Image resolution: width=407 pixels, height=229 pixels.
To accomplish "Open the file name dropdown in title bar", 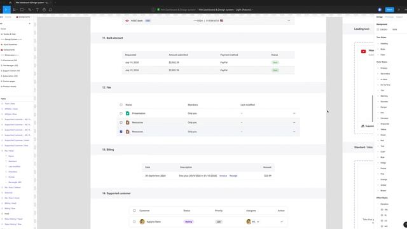I will pos(252,10).
